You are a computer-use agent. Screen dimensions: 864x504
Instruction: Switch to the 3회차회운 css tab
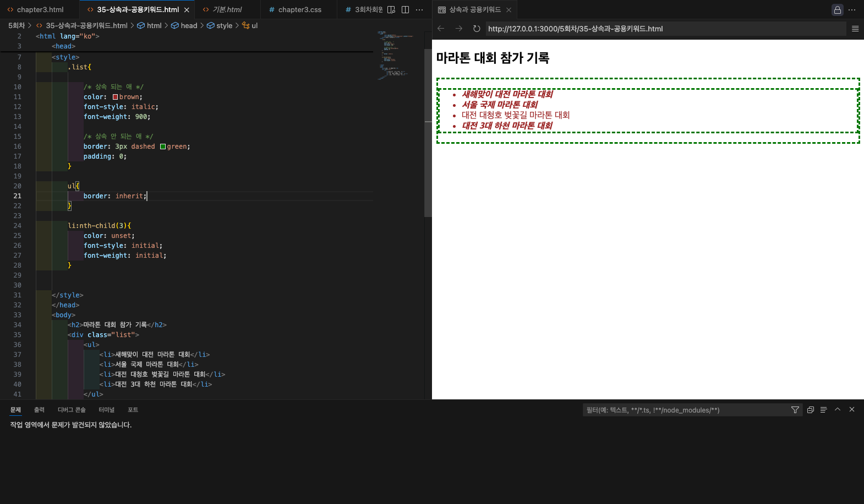[363, 9]
